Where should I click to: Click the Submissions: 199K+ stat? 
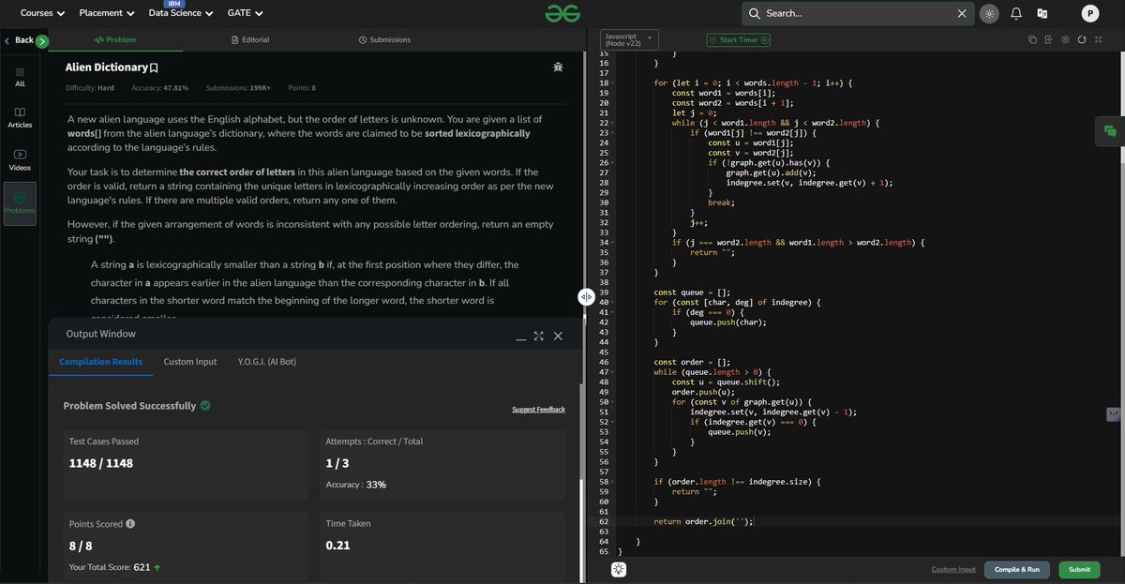pos(238,88)
